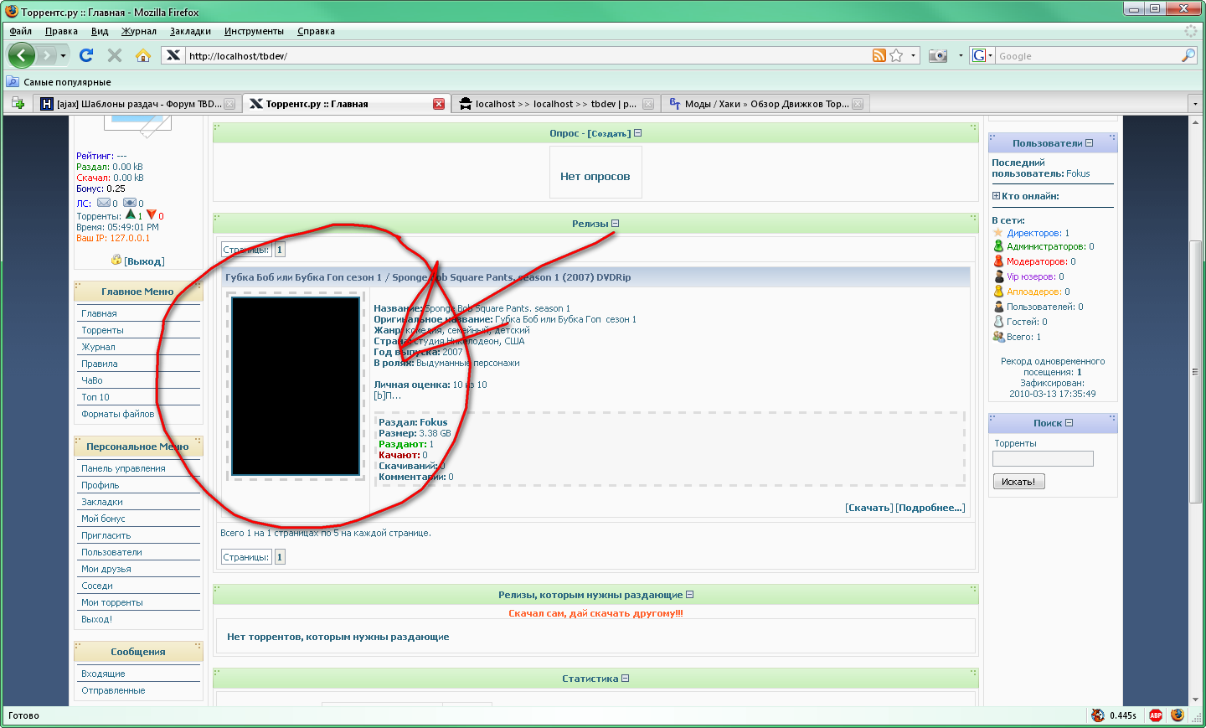Open the inbox messages envelope icon

tap(104, 203)
